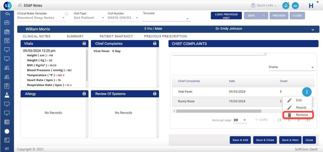Viewport: 323px width, 152px height.
Task: Click the back arrow sidebar icon
Action: (7, 14)
